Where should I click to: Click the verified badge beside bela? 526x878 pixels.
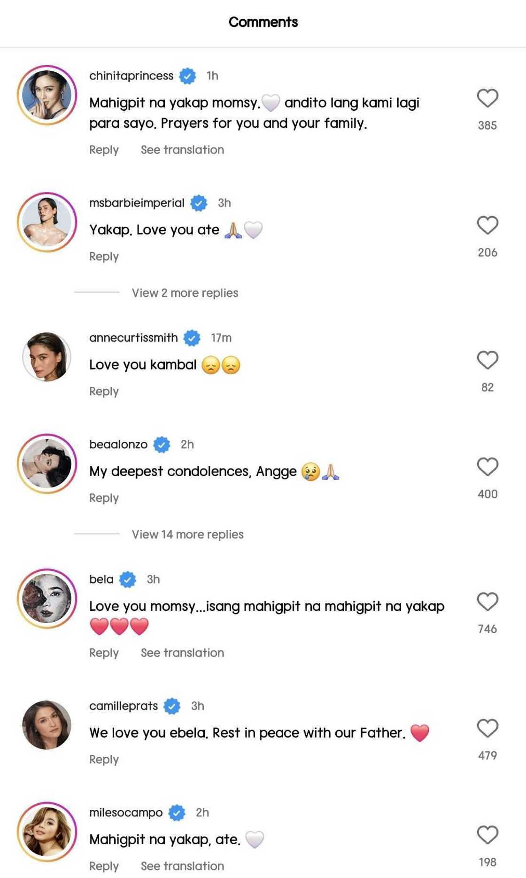point(127,579)
